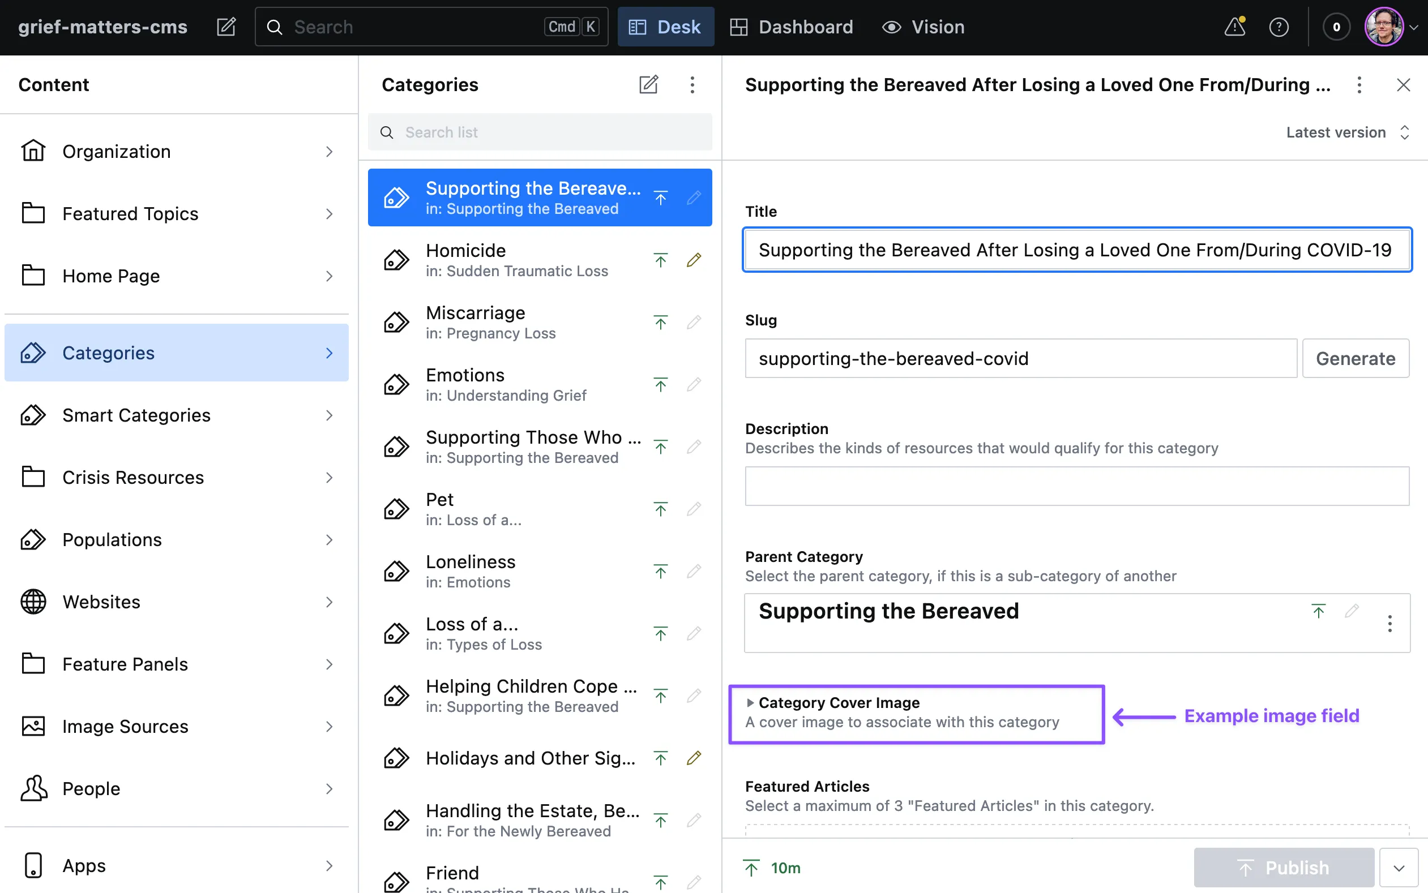The image size is (1428, 893).
Task: Open publish actions dropdown arrow beside Publish
Action: click(1399, 868)
